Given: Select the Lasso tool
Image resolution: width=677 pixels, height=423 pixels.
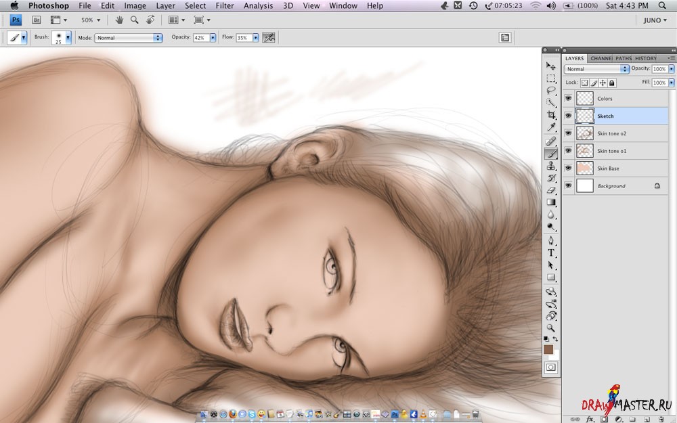Looking at the screenshot, I should point(551,90).
